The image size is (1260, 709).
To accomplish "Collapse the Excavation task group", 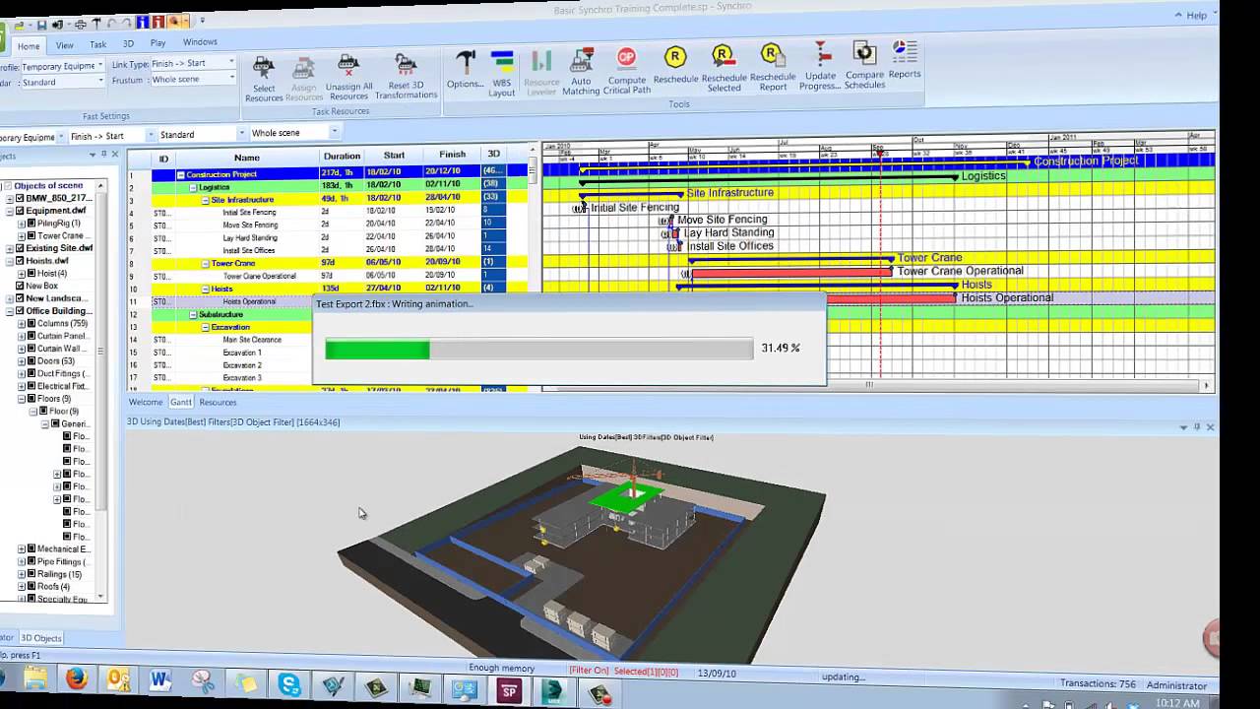I will 206,327.
